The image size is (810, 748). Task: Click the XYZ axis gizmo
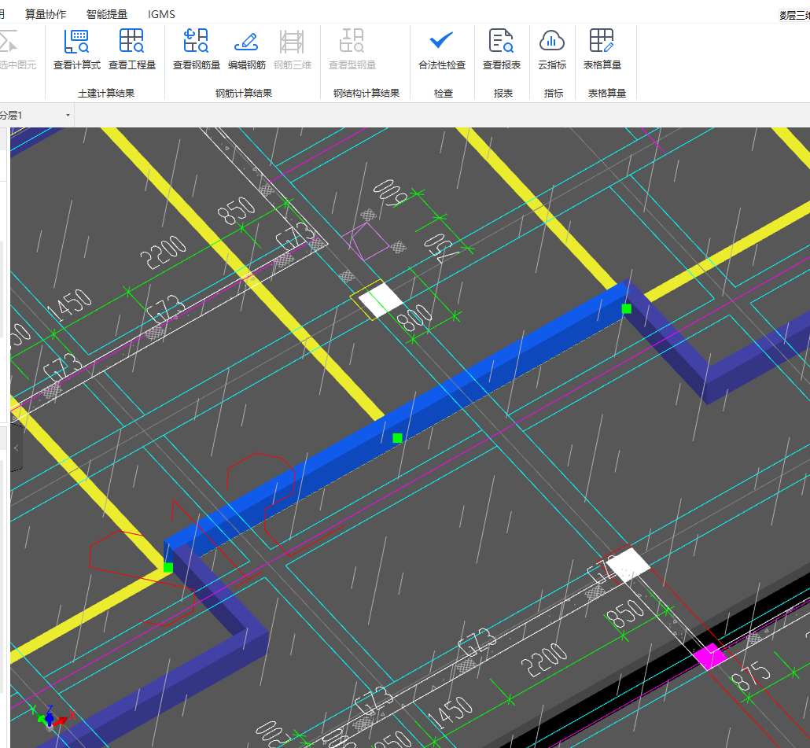point(53,717)
